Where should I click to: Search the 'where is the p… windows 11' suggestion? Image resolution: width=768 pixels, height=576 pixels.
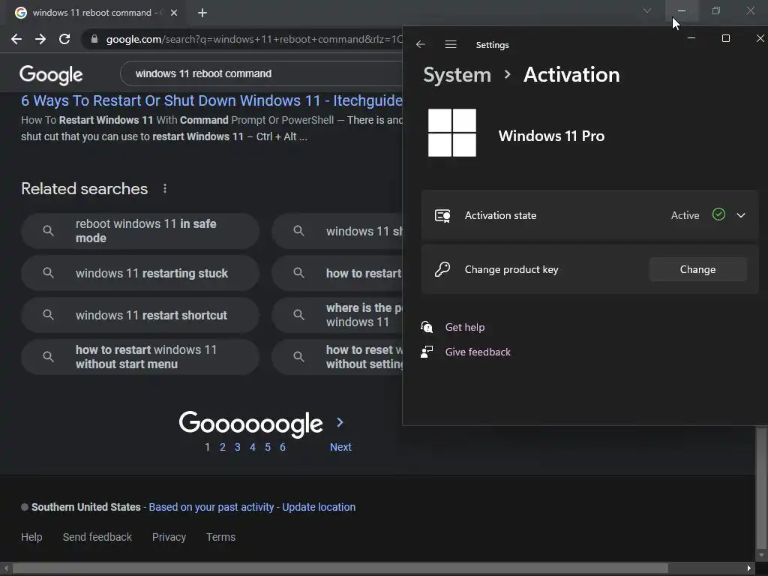pyautogui.click(x=337, y=315)
